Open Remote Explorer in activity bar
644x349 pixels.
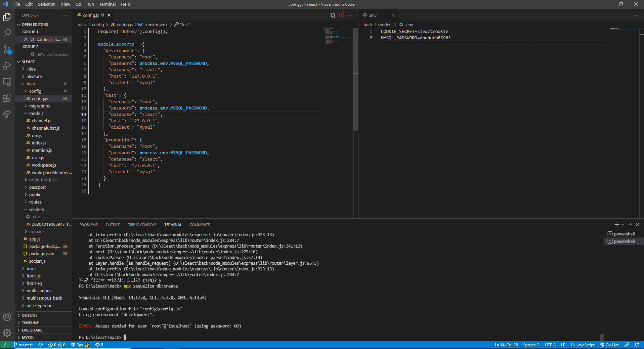tap(7, 82)
